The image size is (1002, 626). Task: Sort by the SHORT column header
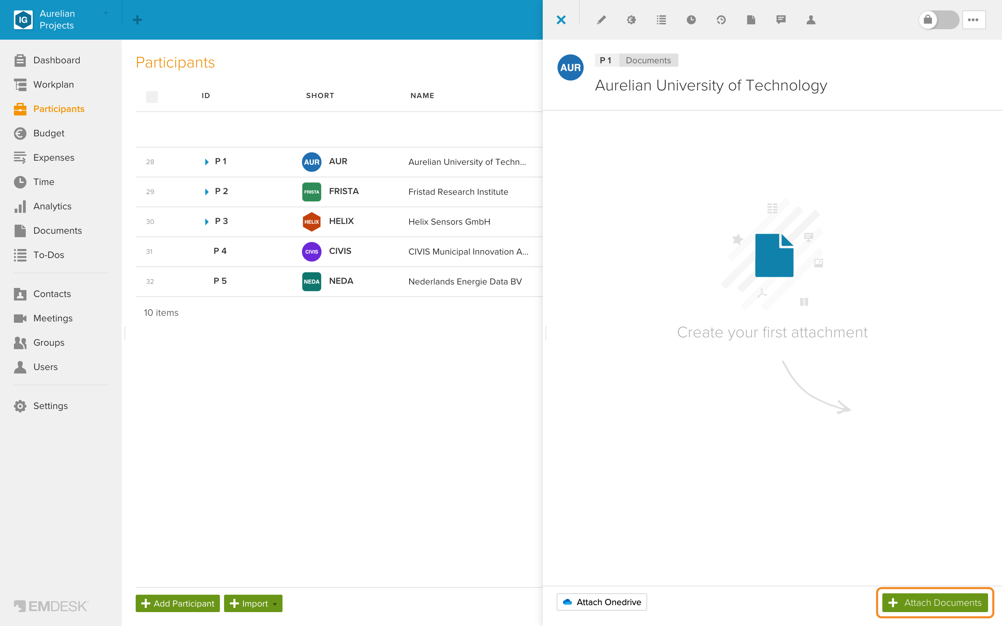click(320, 96)
